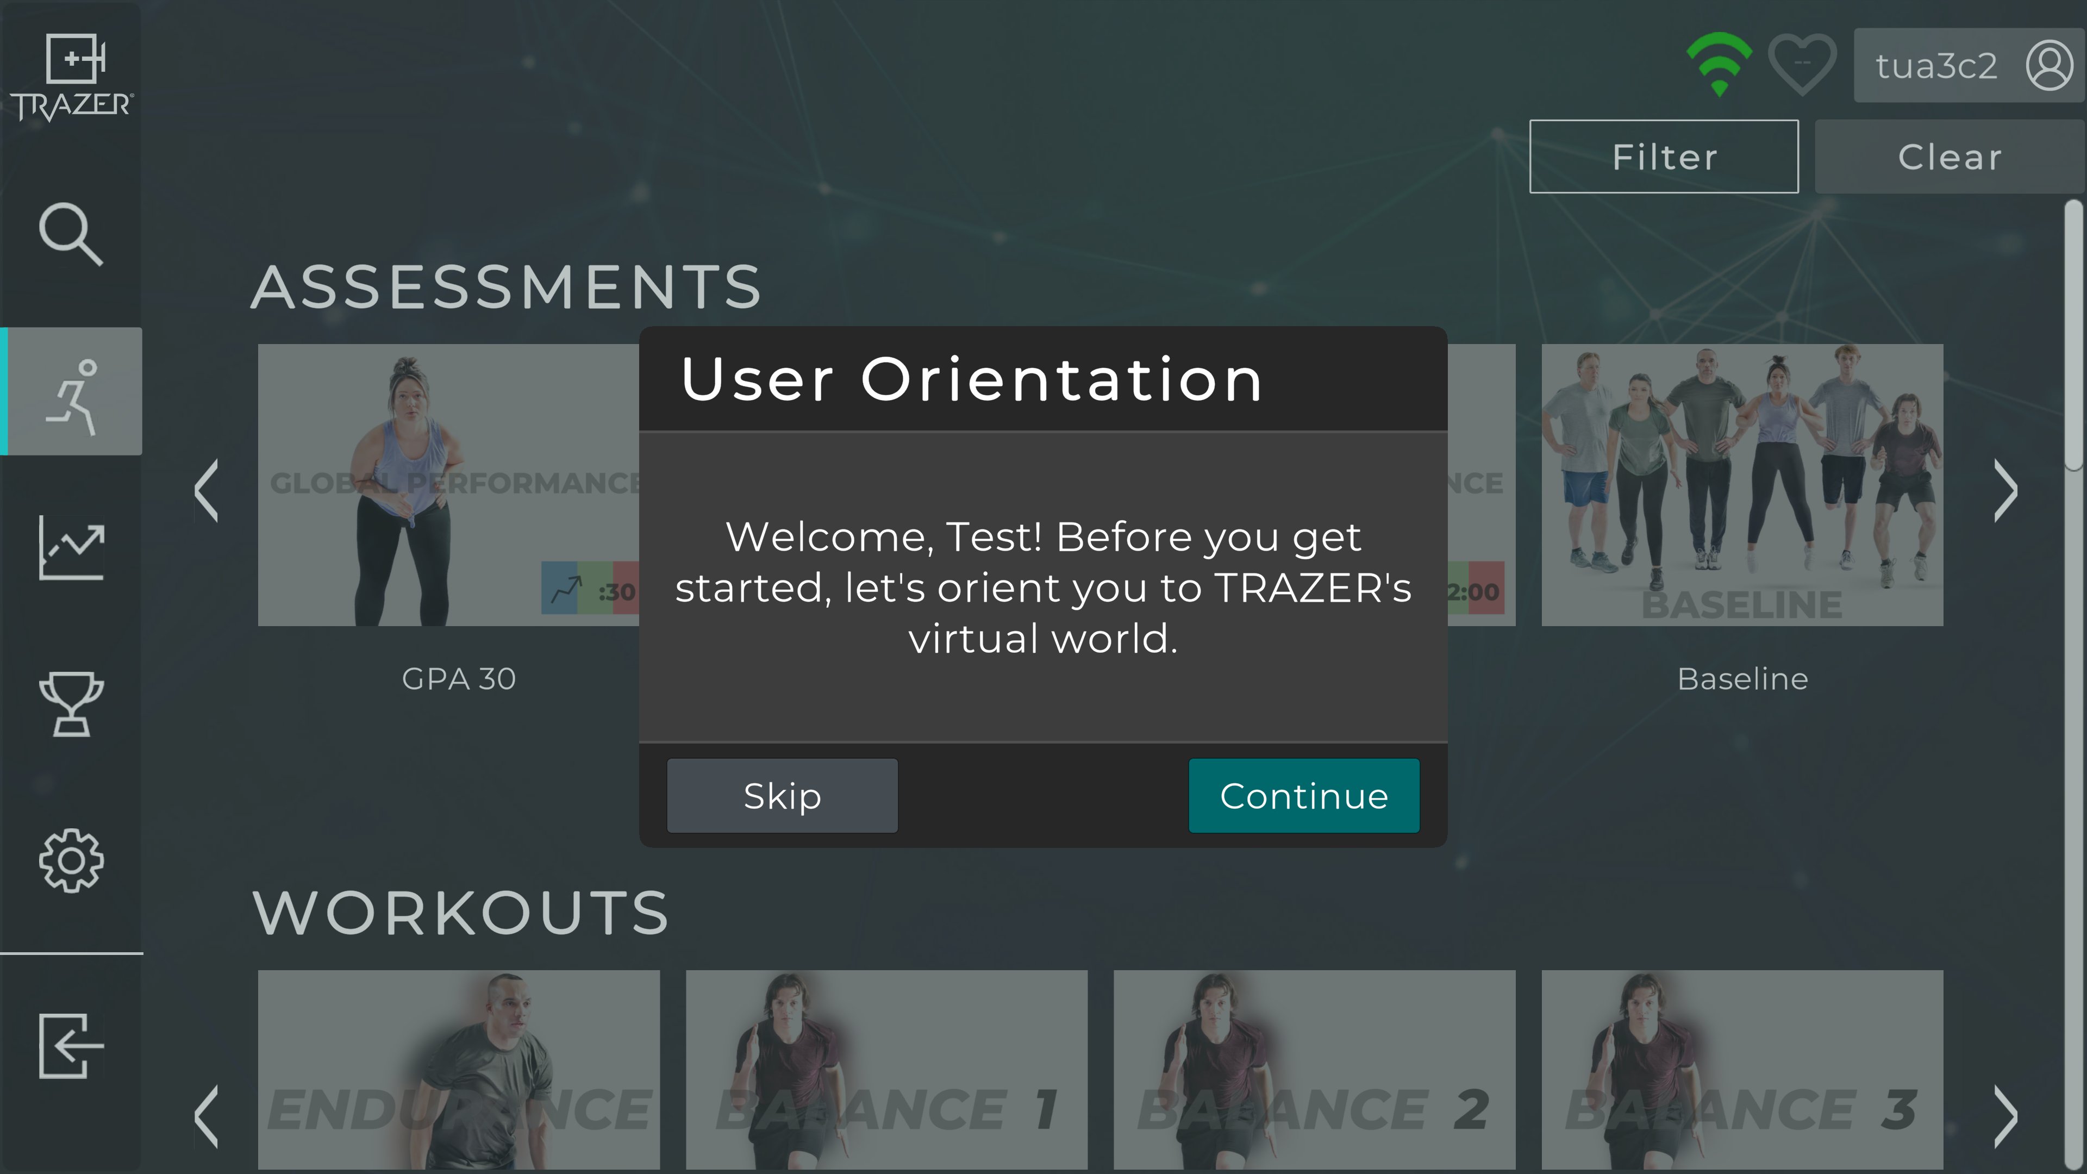Screen dimensions: 2087x1174
Task: Open the tua3c2 user account field
Action: pyautogui.click(x=1969, y=65)
